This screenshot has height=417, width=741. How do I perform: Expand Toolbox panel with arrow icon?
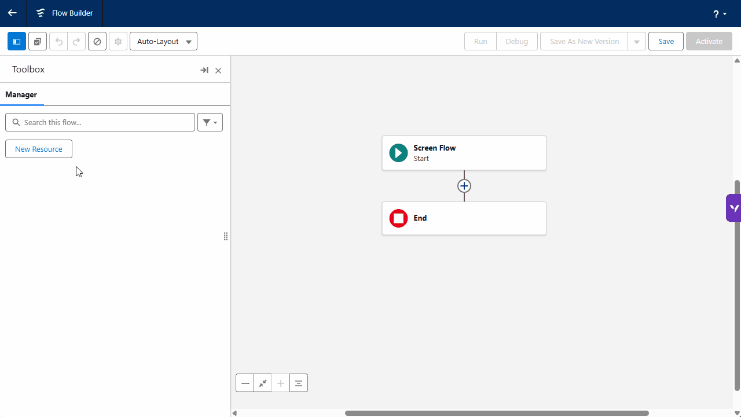tap(204, 70)
